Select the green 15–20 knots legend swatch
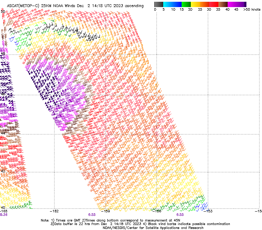The width and height of the screenshot is (262, 230). 186,4
